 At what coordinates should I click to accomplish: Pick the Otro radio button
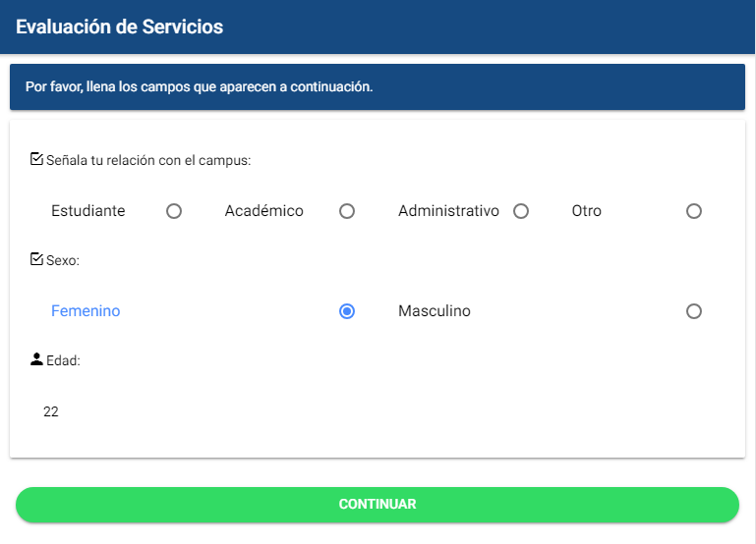point(694,211)
